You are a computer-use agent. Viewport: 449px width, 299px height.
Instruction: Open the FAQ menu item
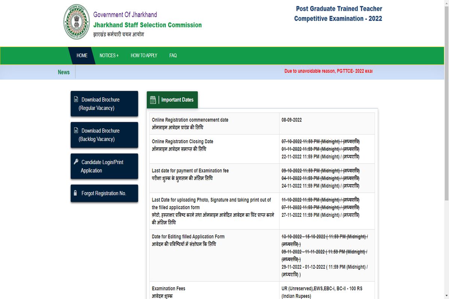[x=173, y=55]
